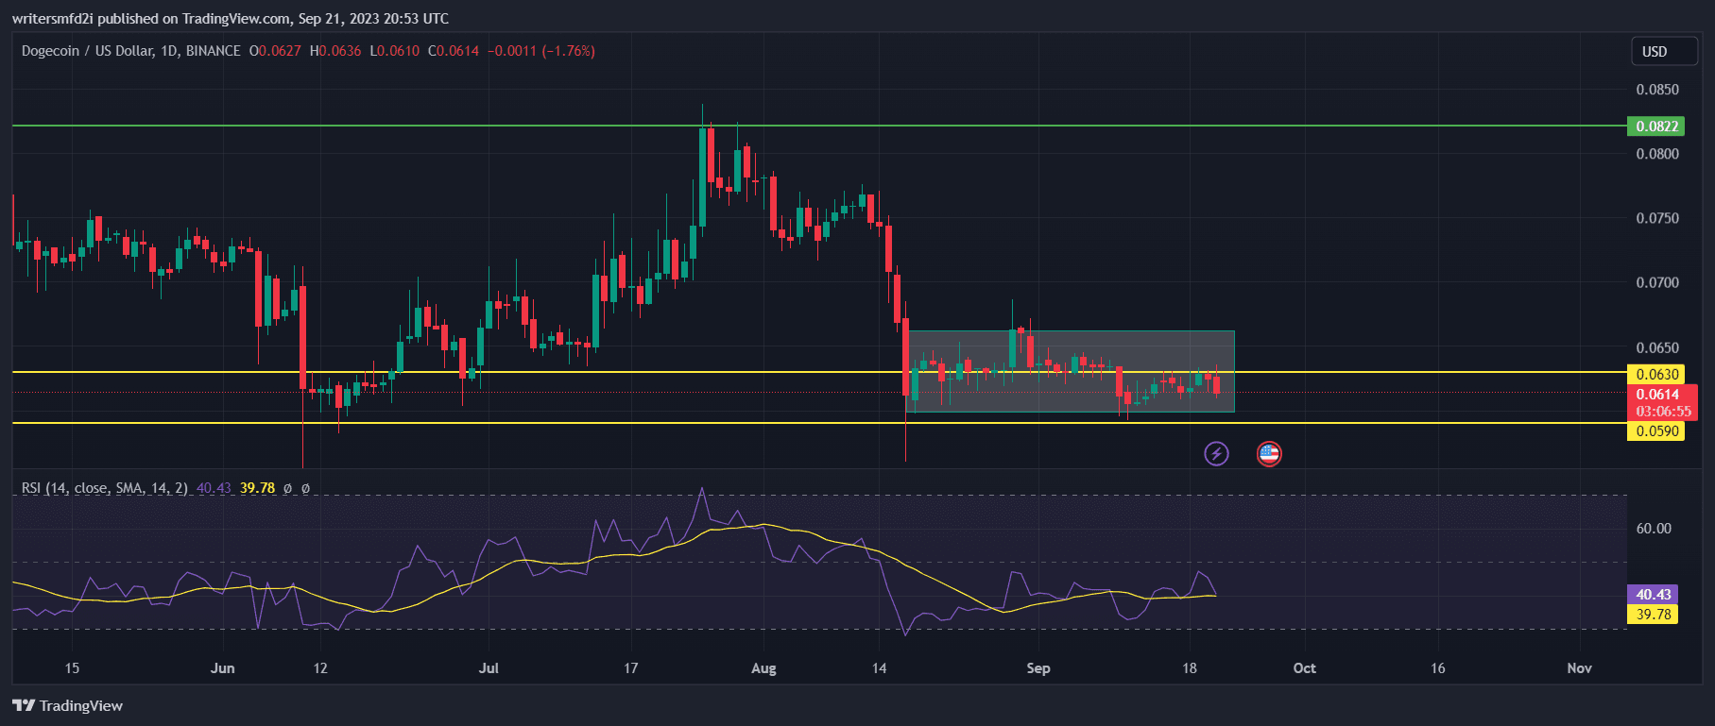Image resolution: width=1715 pixels, height=726 pixels.
Task: Click the TradingView logo at bottom left
Action: 68,706
